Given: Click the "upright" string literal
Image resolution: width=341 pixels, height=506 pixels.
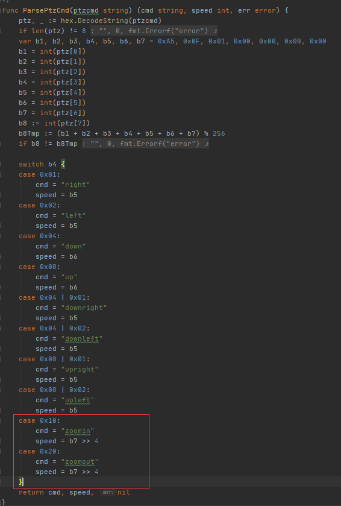Looking at the screenshot, I should point(80,369).
